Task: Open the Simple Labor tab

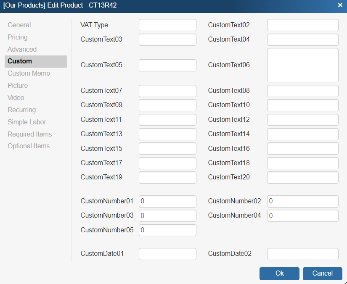Action: coord(27,122)
